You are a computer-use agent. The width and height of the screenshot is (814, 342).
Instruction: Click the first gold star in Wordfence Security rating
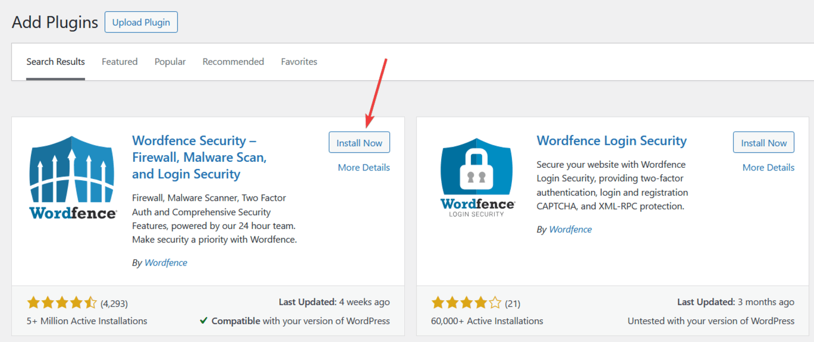click(33, 302)
